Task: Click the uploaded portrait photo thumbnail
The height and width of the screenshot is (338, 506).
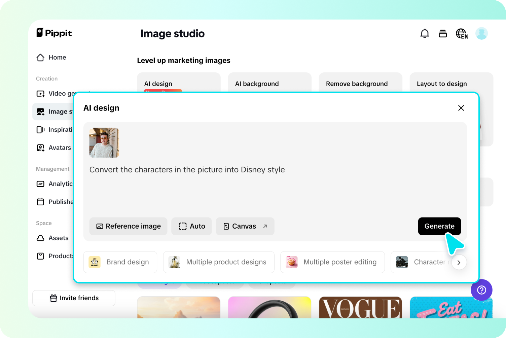Action: pos(104,143)
